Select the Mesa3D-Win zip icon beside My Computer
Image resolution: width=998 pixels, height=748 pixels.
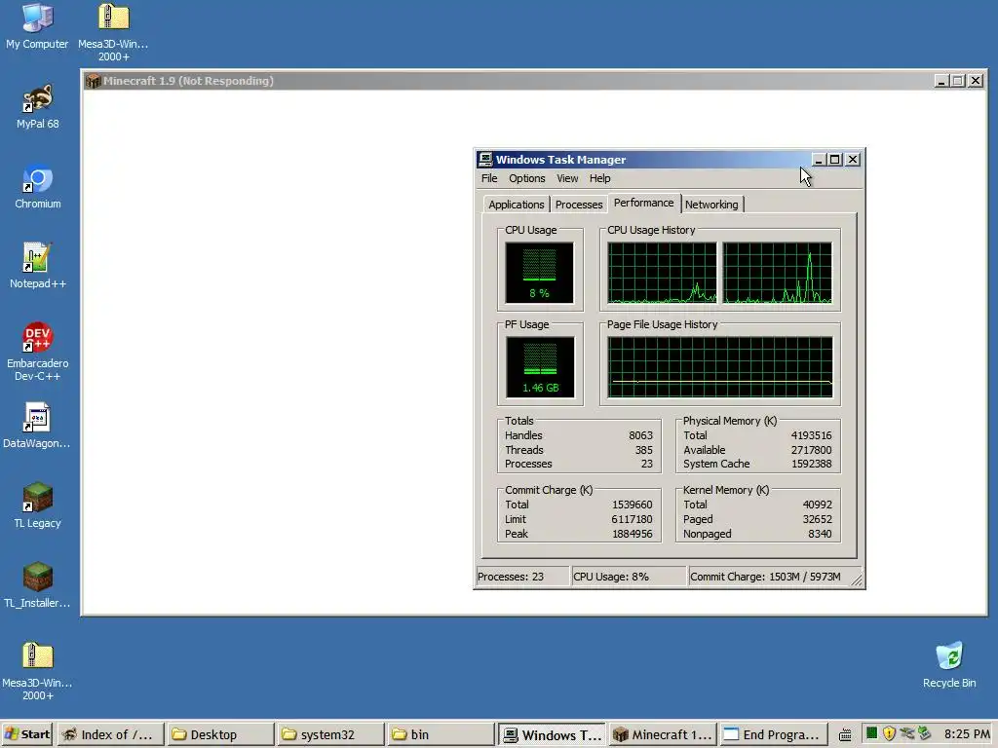[113, 30]
